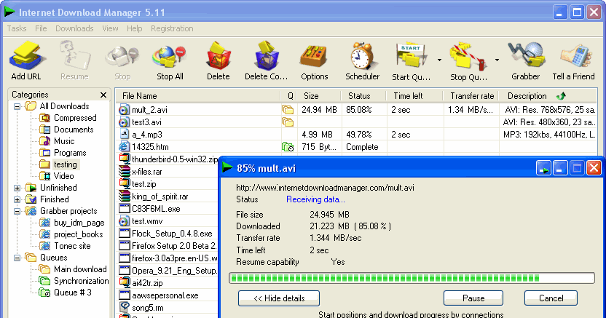Click the Delete toolbar icon
The height and width of the screenshot is (318, 606).
(219, 60)
